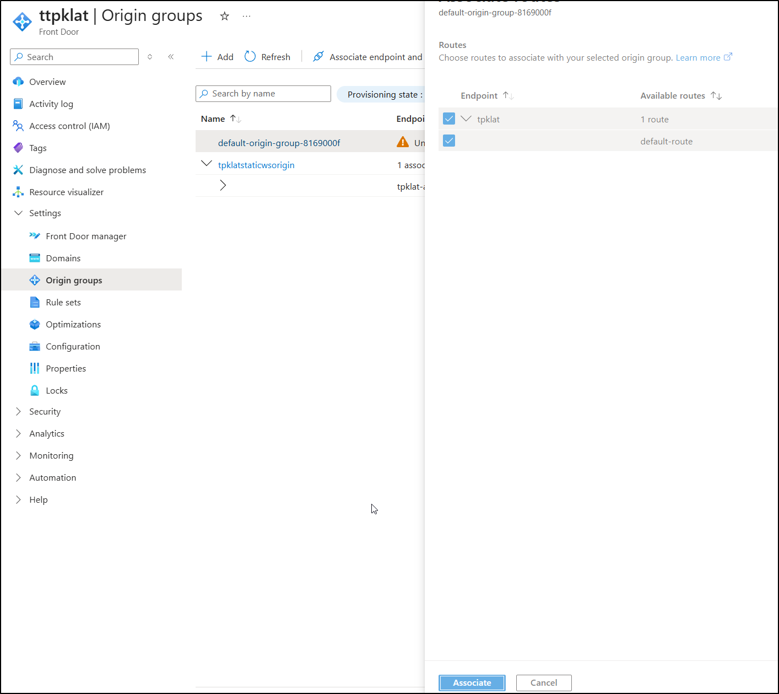Click the Refresh icon in toolbar

click(x=250, y=57)
